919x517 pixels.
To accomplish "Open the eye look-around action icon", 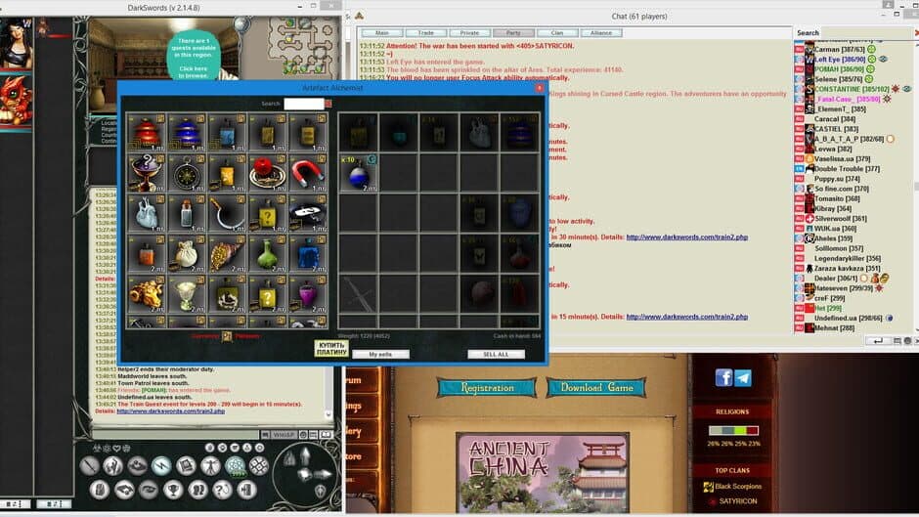I will pos(149,490).
